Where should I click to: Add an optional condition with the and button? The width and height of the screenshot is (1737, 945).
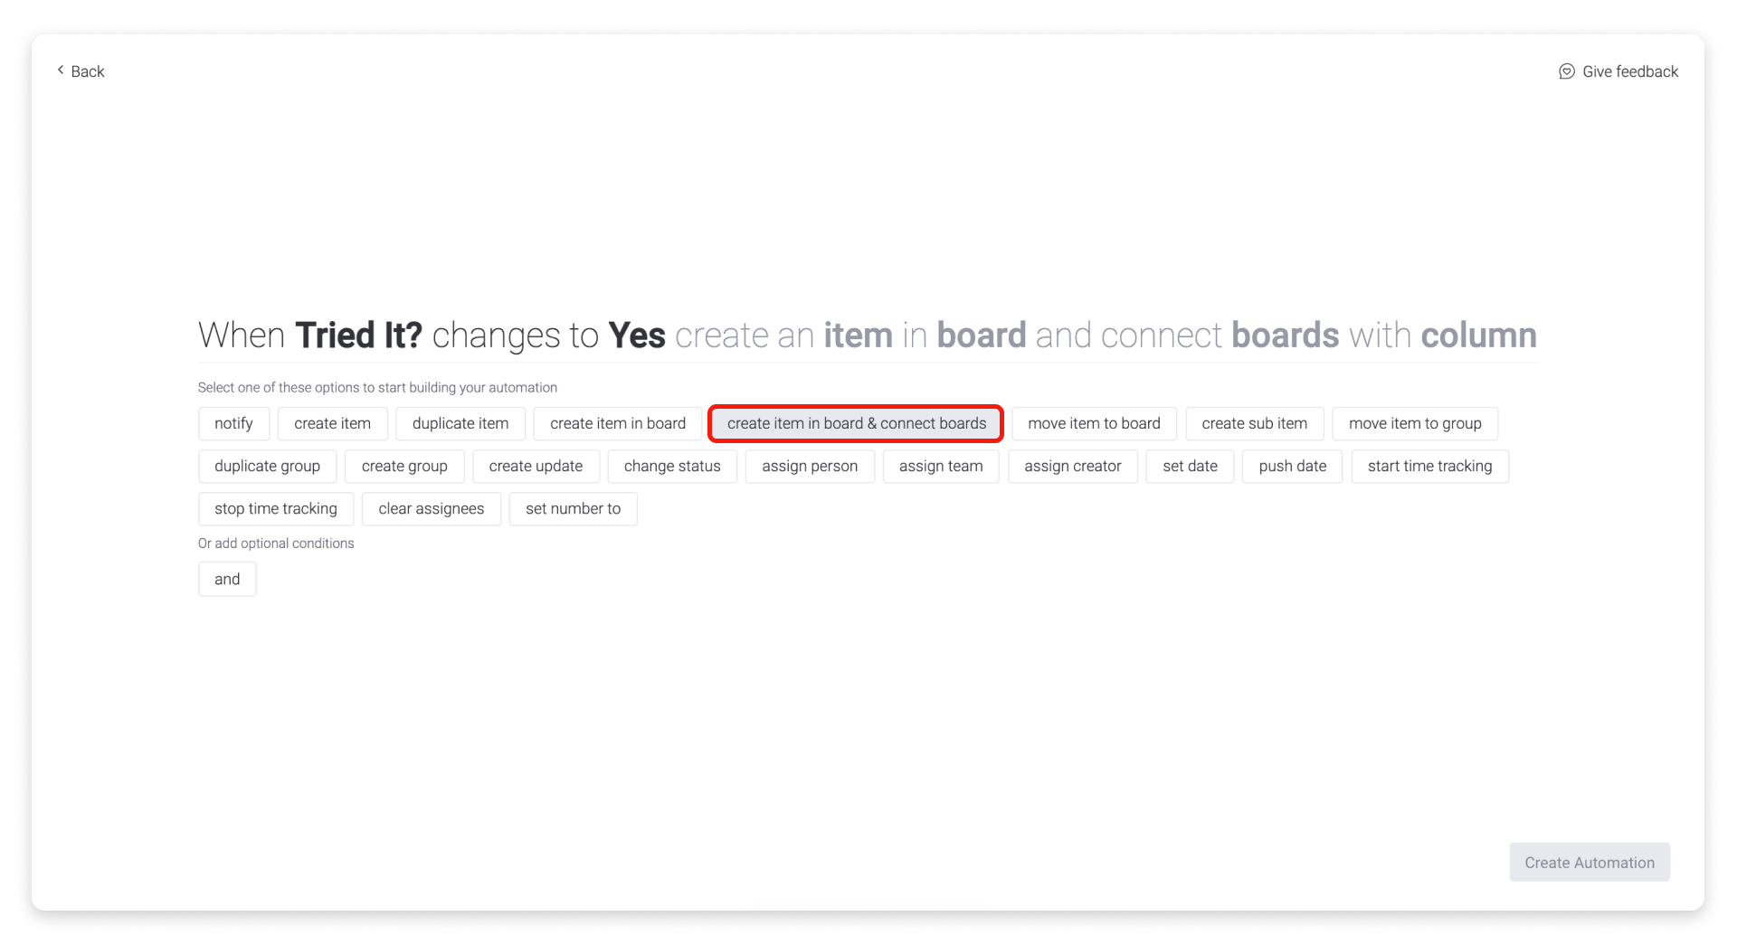pos(227,579)
